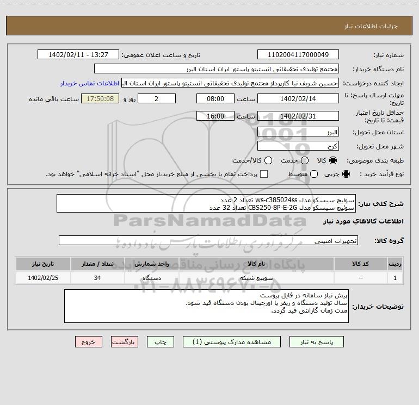Click the remaining time field 17:50:08

[x=100, y=98]
